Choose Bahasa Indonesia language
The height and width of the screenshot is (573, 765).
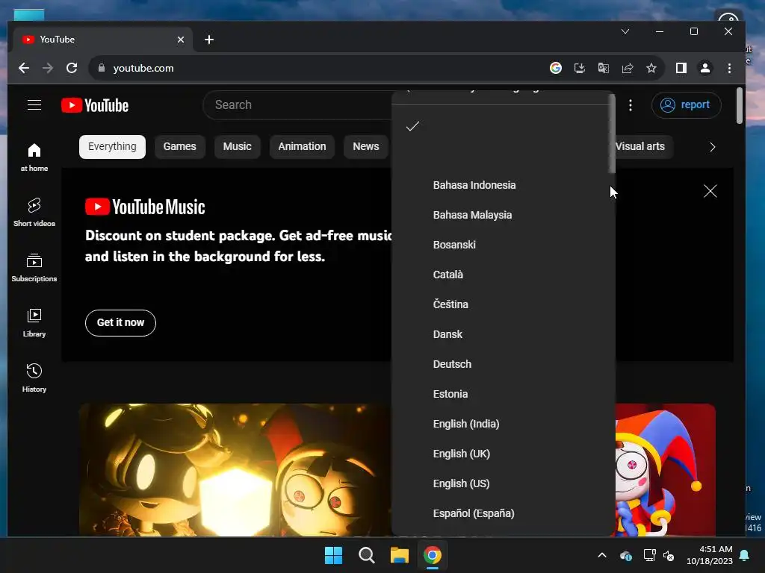pos(501,185)
